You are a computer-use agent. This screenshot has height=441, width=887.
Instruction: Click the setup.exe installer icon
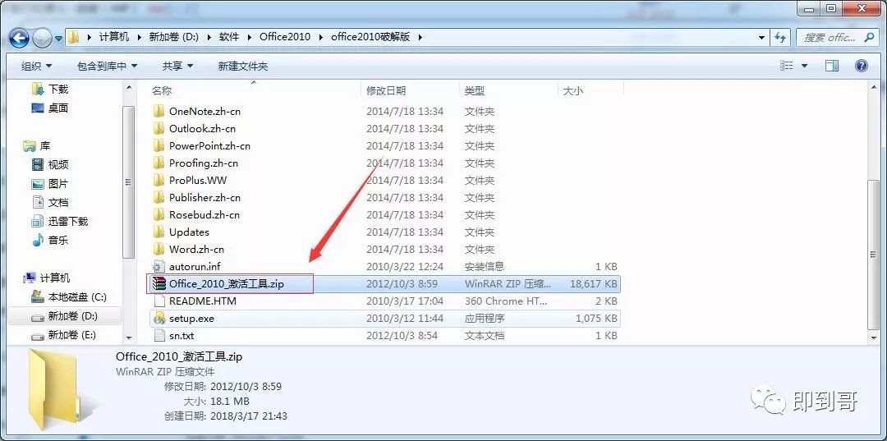point(159,319)
